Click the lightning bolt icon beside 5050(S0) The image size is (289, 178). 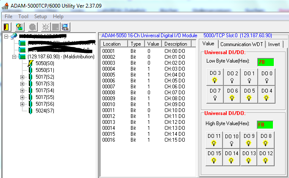[x=31, y=63]
